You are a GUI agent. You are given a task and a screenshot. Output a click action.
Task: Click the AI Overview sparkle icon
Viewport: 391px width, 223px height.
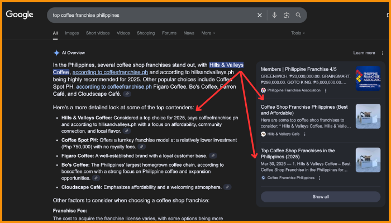click(x=56, y=53)
